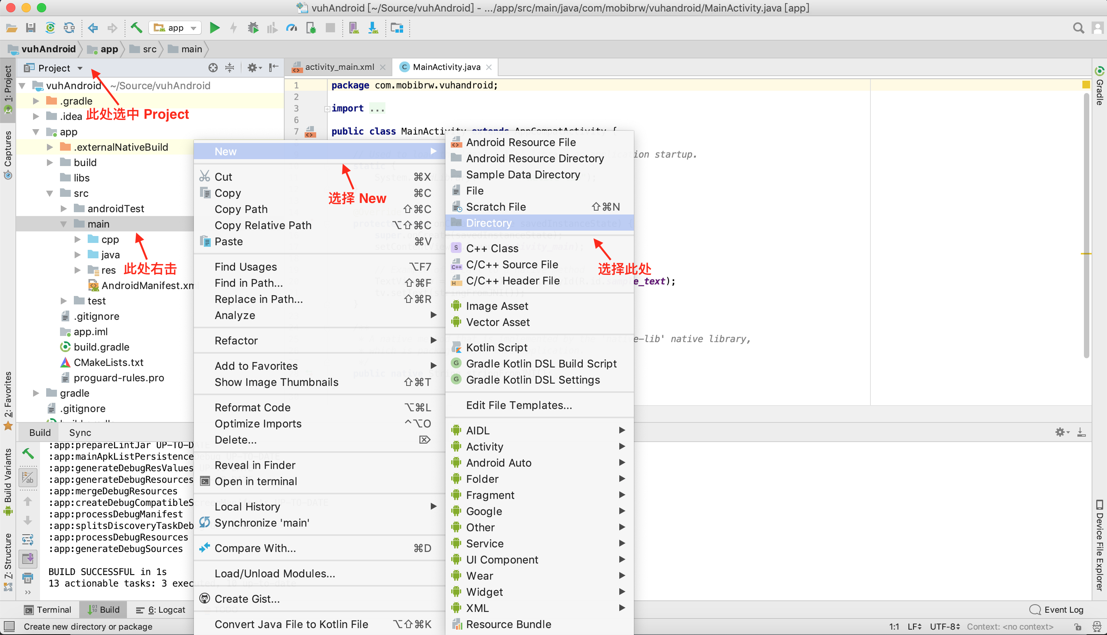Image resolution: width=1107 pixels, height=635 pixels.
Task: Expand the .gradle folder node
Action: click(x=36, y=101)
